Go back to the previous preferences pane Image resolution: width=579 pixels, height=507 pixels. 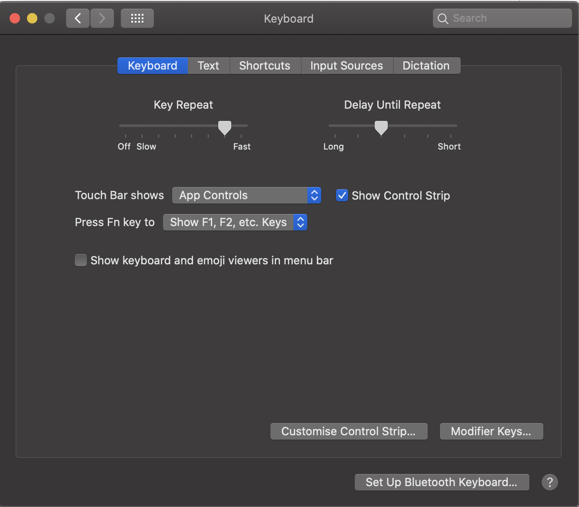point(78,18)
